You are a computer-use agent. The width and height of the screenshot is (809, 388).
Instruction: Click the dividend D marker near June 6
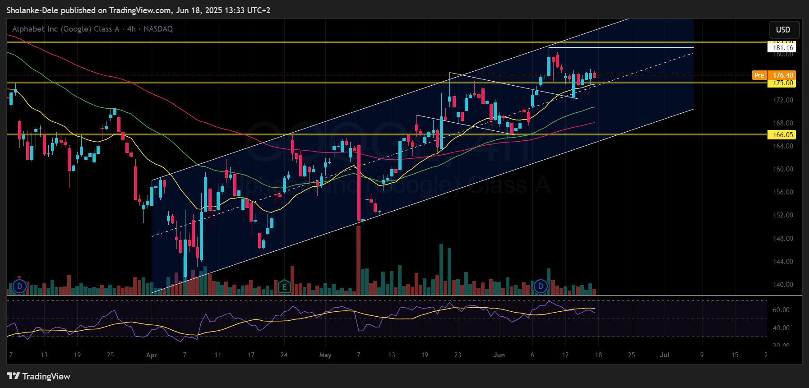(x=540, y=286)
